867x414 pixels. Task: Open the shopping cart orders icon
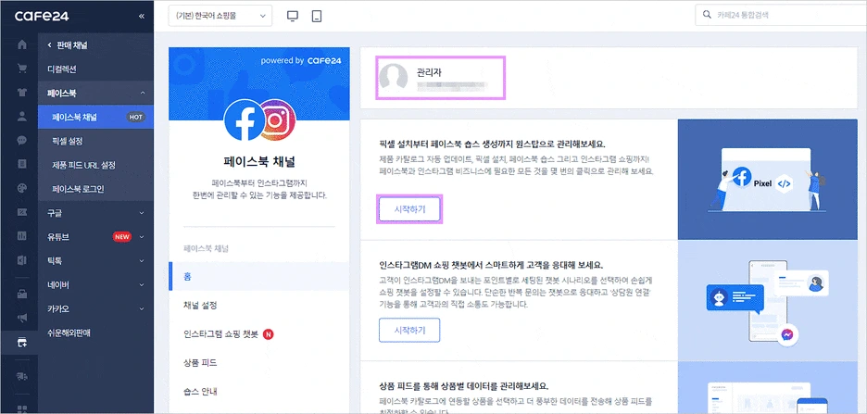coord(22,69)
